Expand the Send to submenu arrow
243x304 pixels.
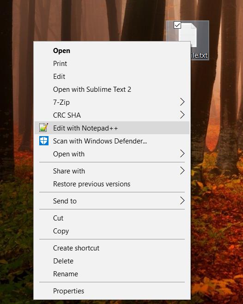point(182,201)
